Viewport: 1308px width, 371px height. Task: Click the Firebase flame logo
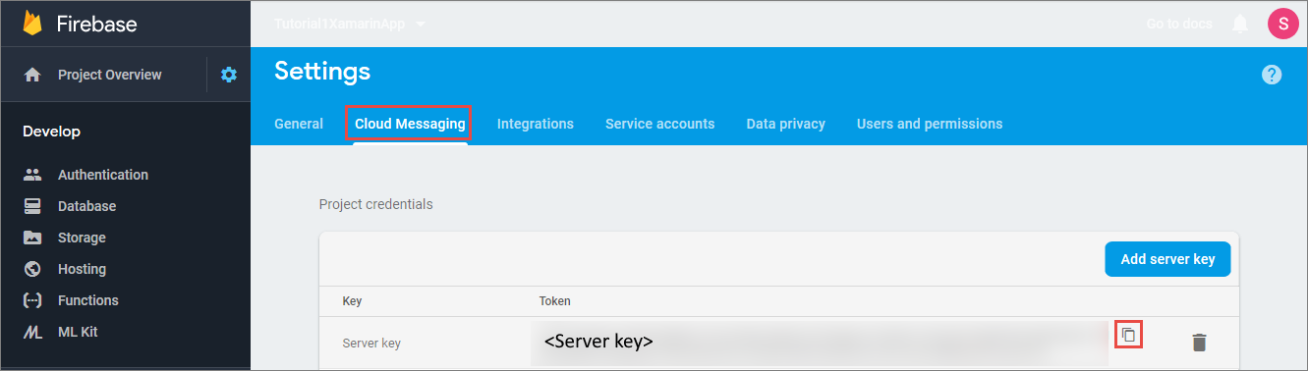[x=32, y=23]
